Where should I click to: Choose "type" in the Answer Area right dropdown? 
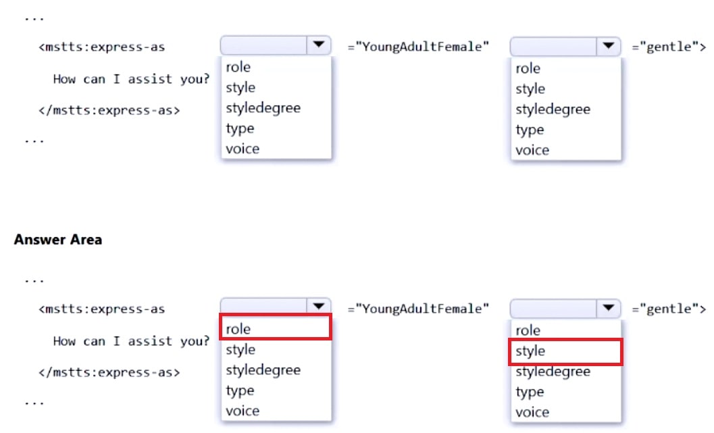click(x=530, y=391)
